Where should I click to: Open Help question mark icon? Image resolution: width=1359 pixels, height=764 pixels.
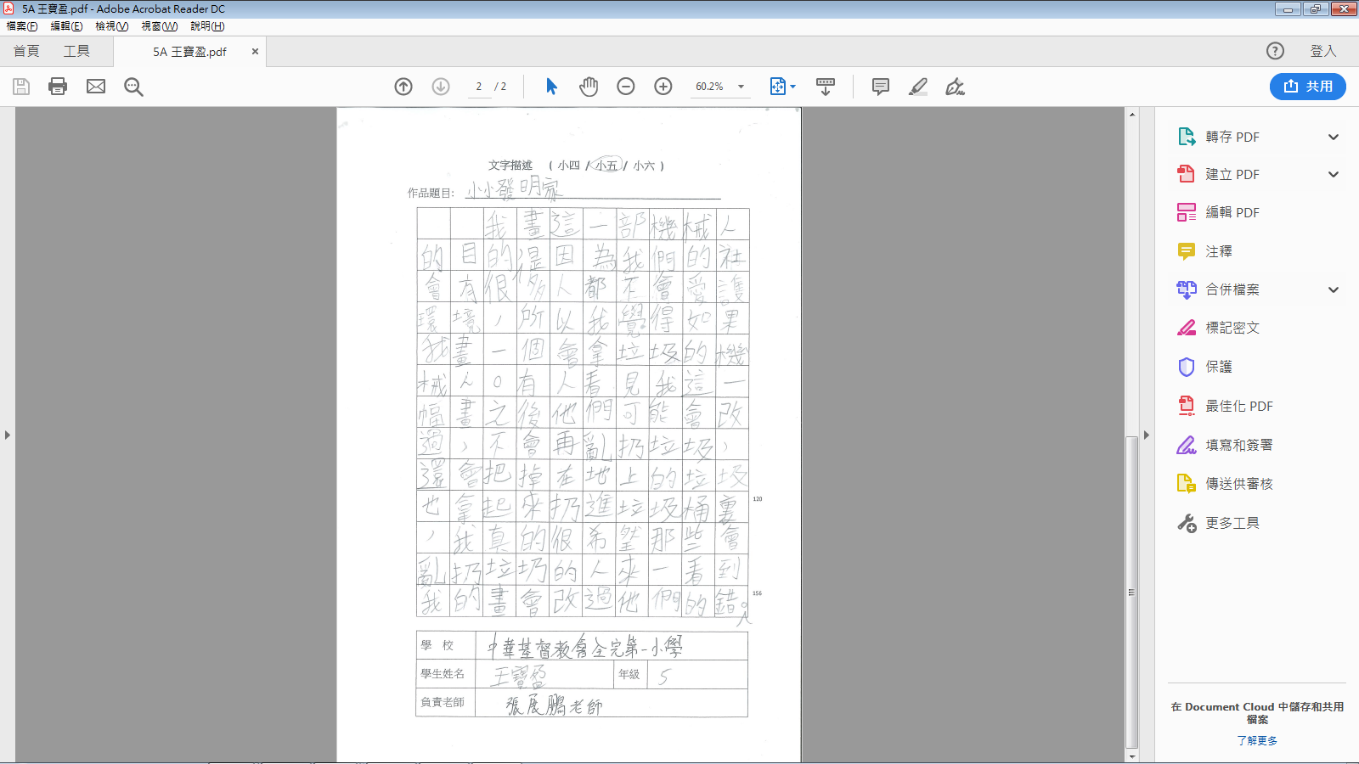[x=1275, y=51]
